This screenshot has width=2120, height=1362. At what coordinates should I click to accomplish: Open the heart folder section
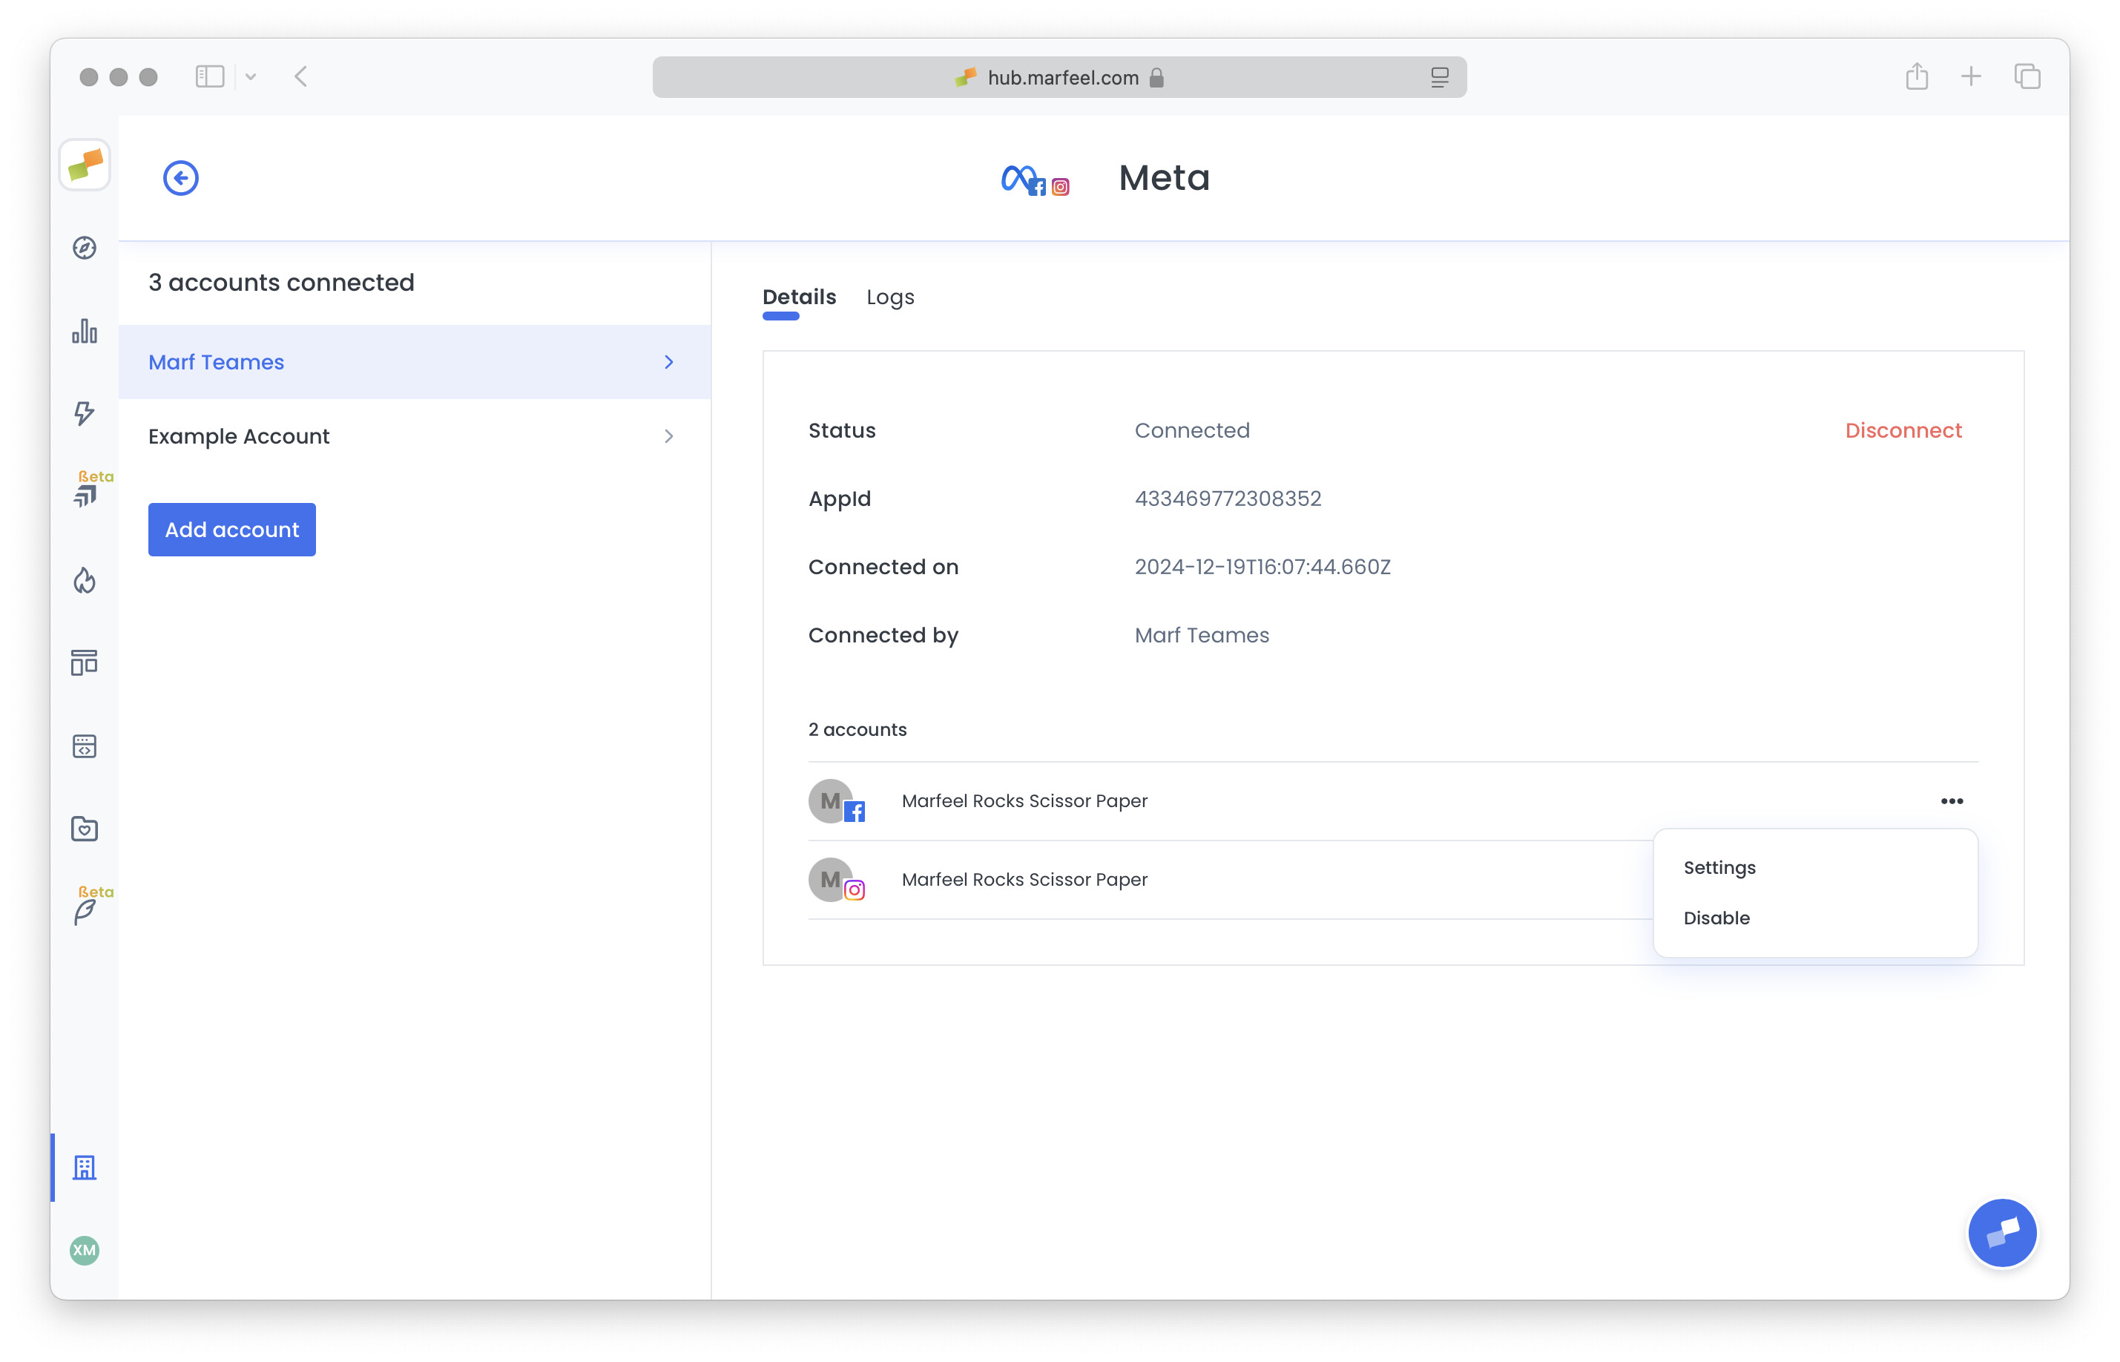[x=84, y=829]
